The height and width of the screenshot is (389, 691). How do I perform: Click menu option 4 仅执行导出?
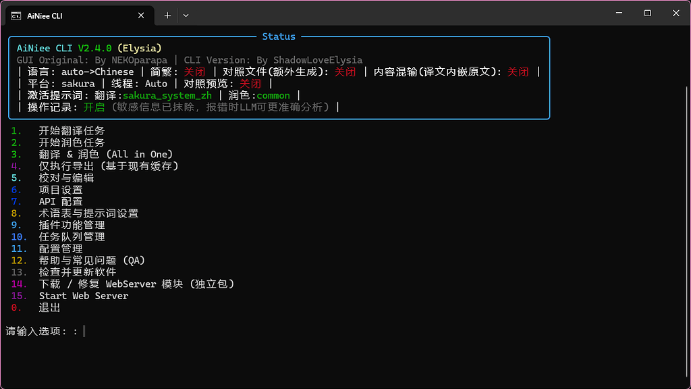click(94, 166)
